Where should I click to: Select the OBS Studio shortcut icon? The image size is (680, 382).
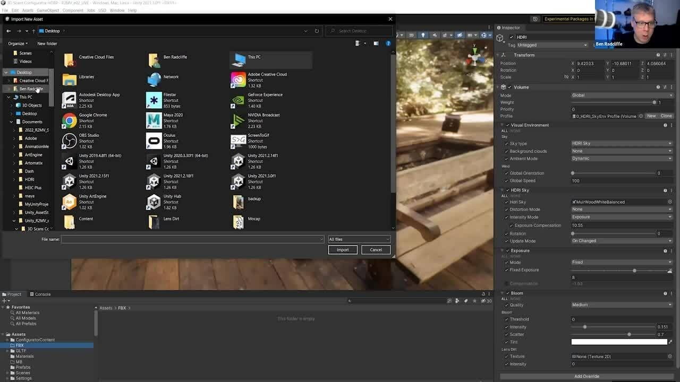pyautogui.click(x=69, y=141)
